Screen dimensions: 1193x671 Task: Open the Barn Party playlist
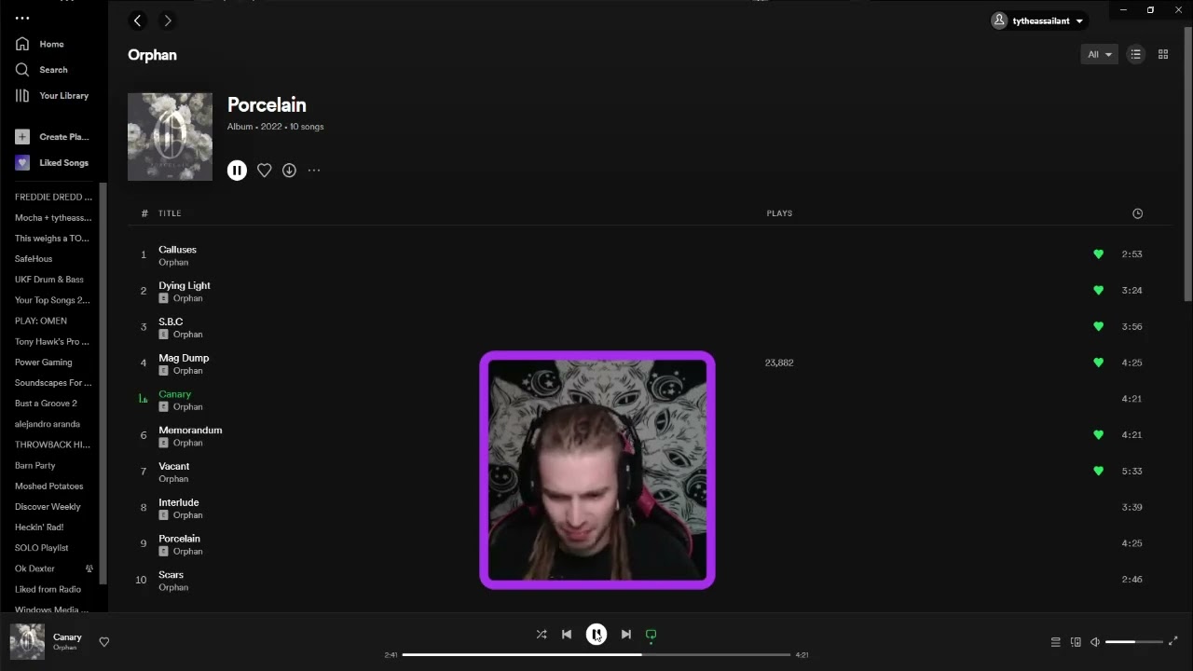[34, 465]
